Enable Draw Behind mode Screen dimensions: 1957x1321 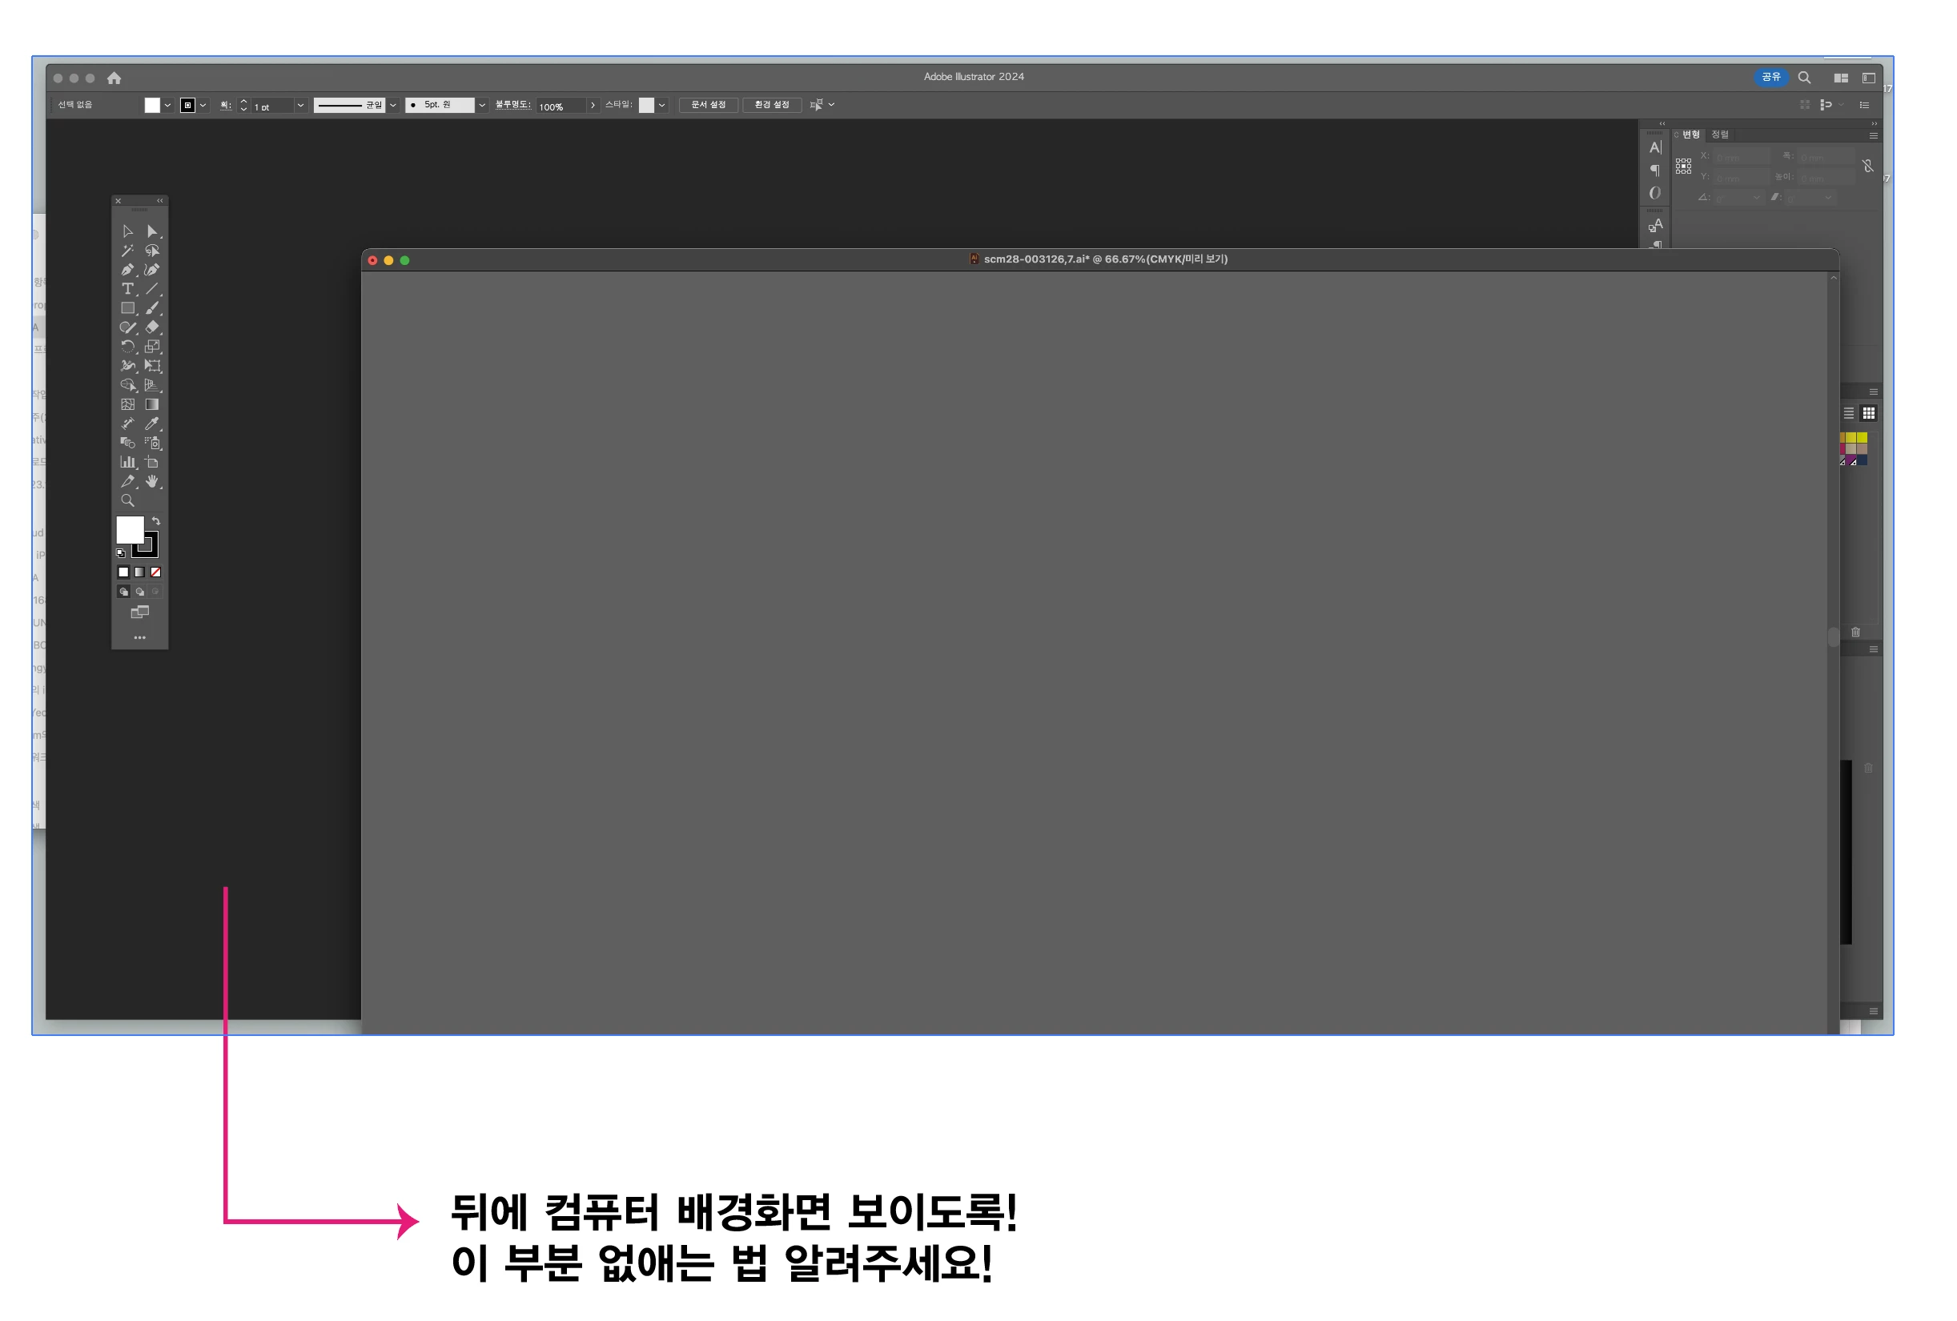coord(140,592)
